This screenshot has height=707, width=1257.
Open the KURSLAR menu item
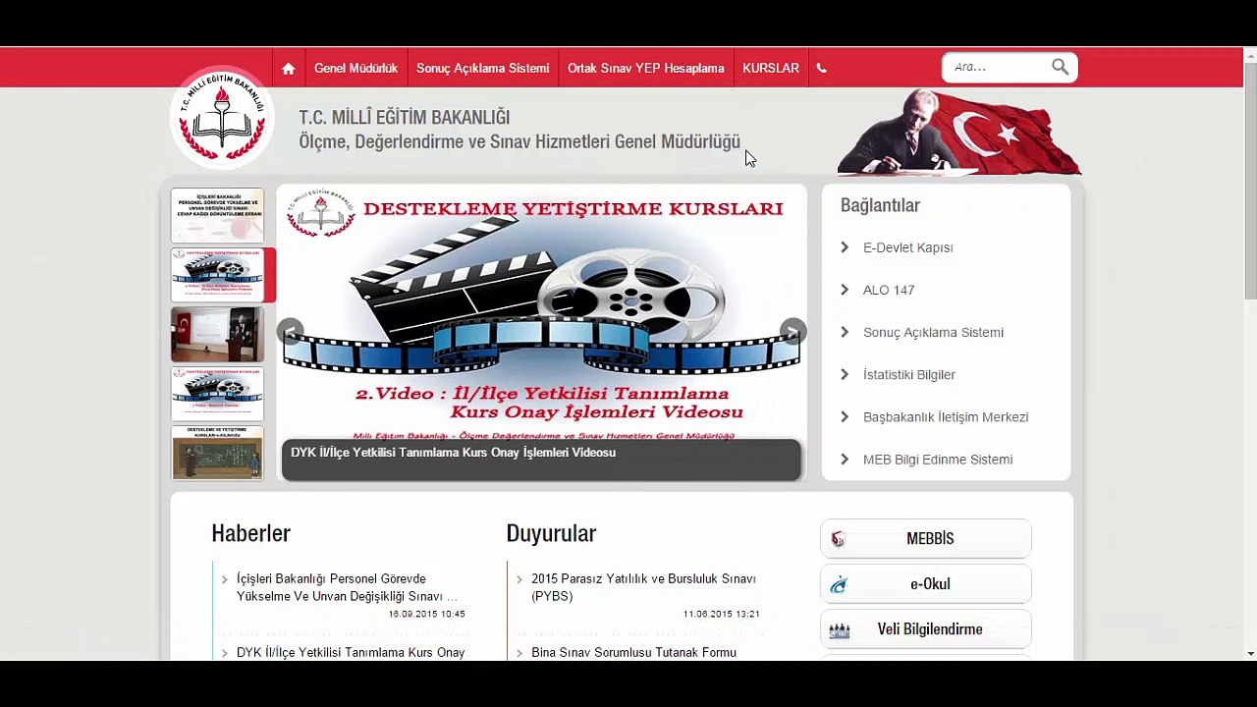pyautogui.click(x=771, y=69)
